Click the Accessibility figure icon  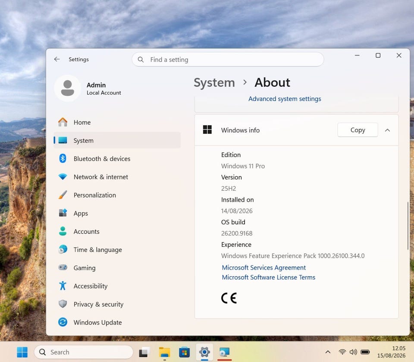[x=63, y=286]
